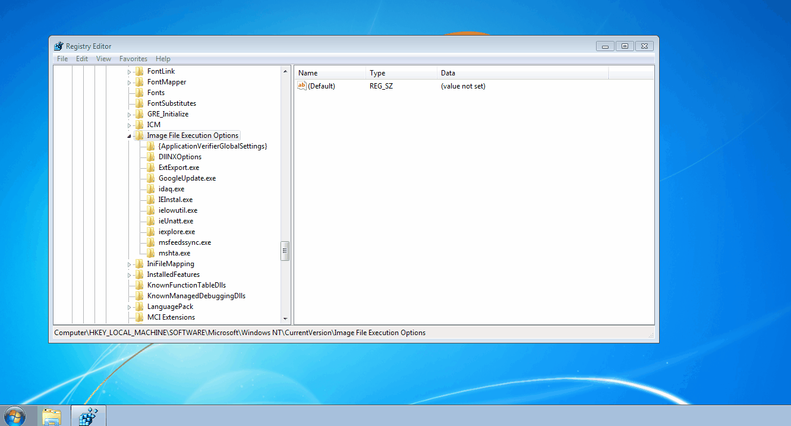Click the '(value not set)' data cell

463,86
